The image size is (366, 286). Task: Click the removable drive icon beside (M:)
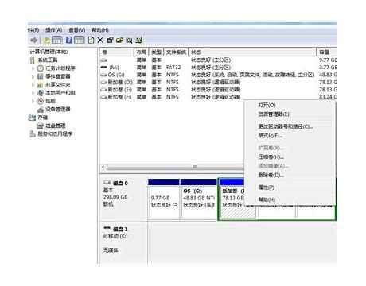[103, 68]
